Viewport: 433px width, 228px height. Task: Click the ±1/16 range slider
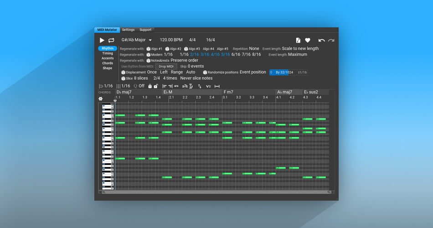[302, 73]
